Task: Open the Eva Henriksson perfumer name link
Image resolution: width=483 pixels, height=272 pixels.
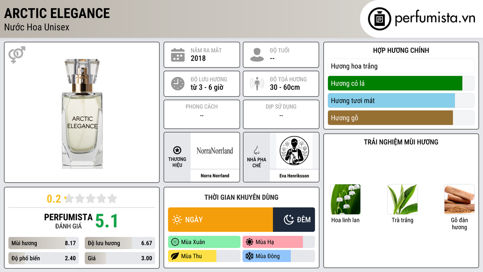Action: coord(294,176)
